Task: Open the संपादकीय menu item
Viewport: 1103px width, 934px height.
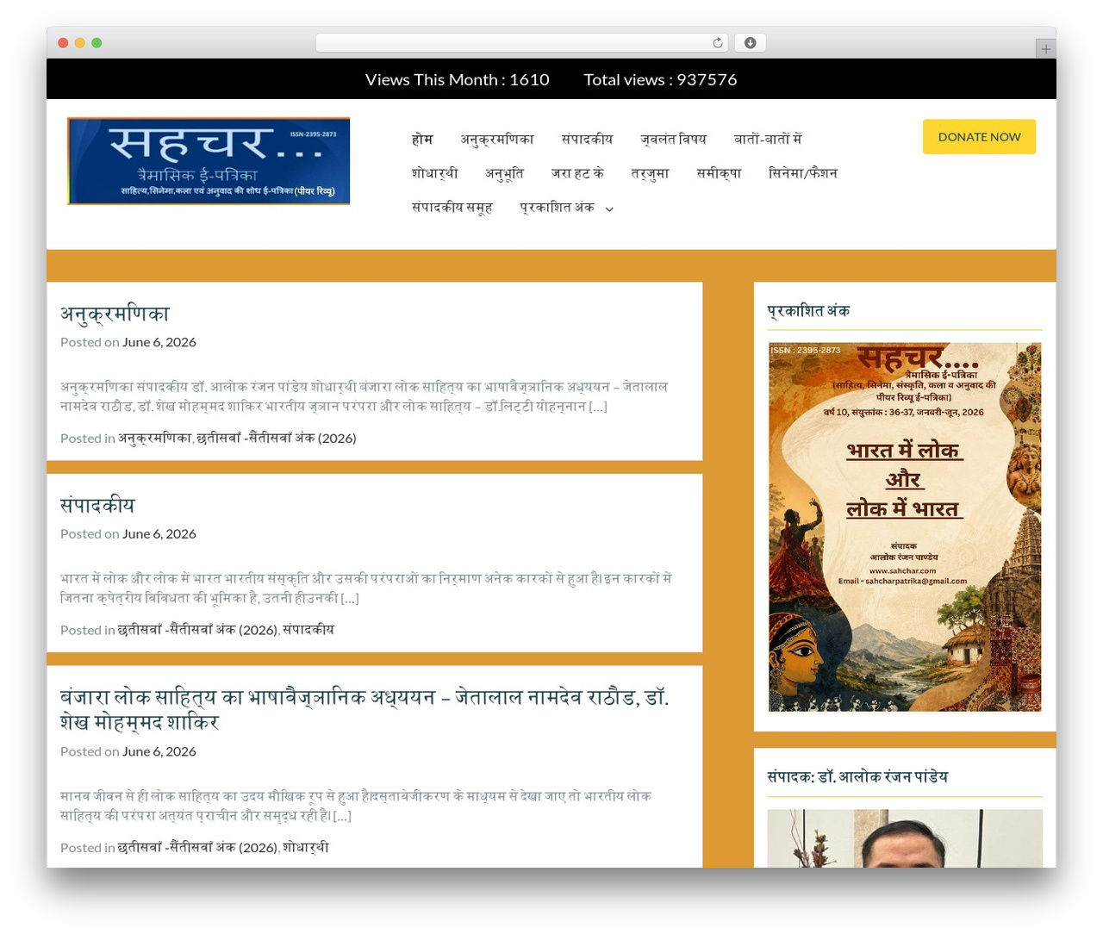Action: point(587,139)
